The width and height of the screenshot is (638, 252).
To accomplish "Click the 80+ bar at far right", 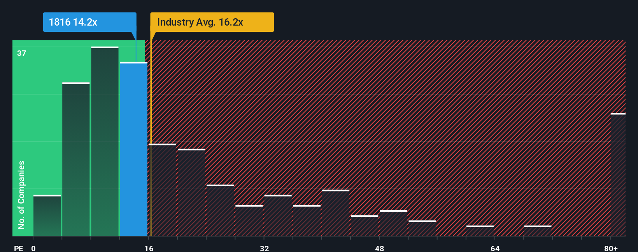I will pos(618,174).
